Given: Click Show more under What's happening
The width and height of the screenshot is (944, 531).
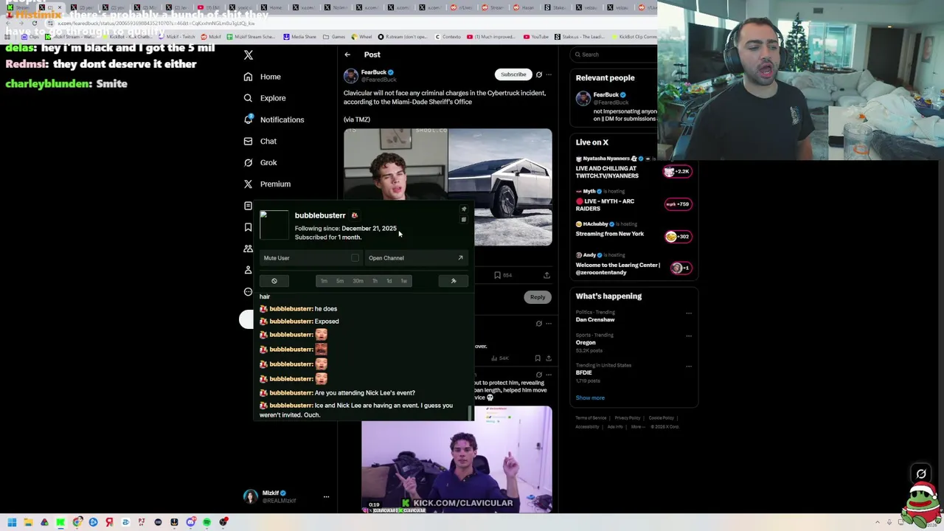Looking at the screenshot, I should pyautogui.click(x=590, y=398).
